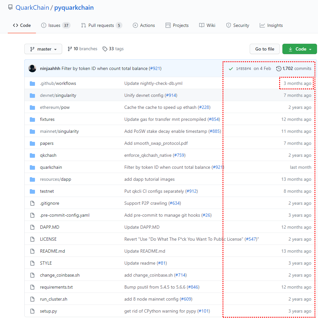The height and width of the screenshot is (321, 318).
Task: Click the DAPP.MD file icon
Action: [32, 227]
